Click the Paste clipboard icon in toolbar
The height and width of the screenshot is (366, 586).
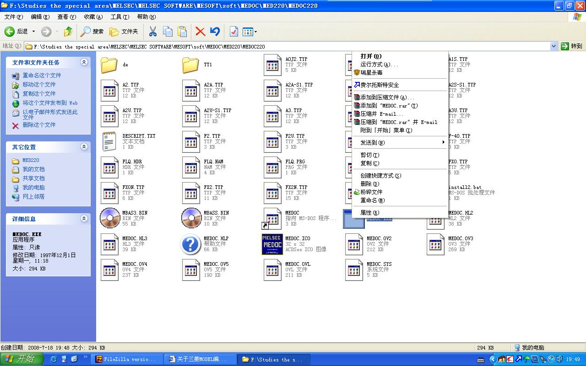[182, 32]
